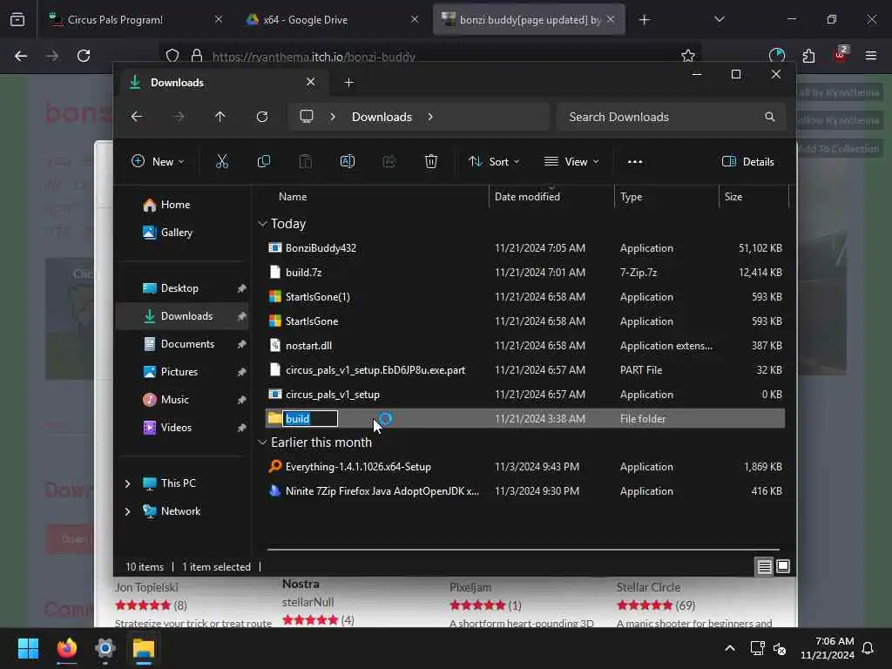This screenshot has width=892, height=669.
Task: Collapse Earlier this month group
Action: pos(262,442)
